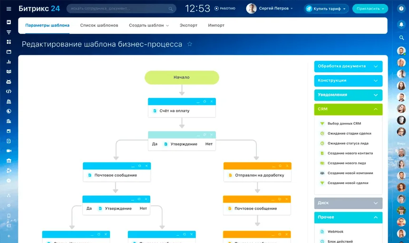This screenshot has width=409, height=243.
Task: Open the hamburger menu icon
Action: (9, 9)
